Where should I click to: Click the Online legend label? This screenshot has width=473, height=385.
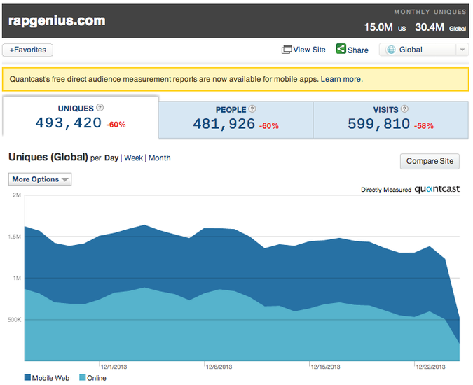pos(97,378)
